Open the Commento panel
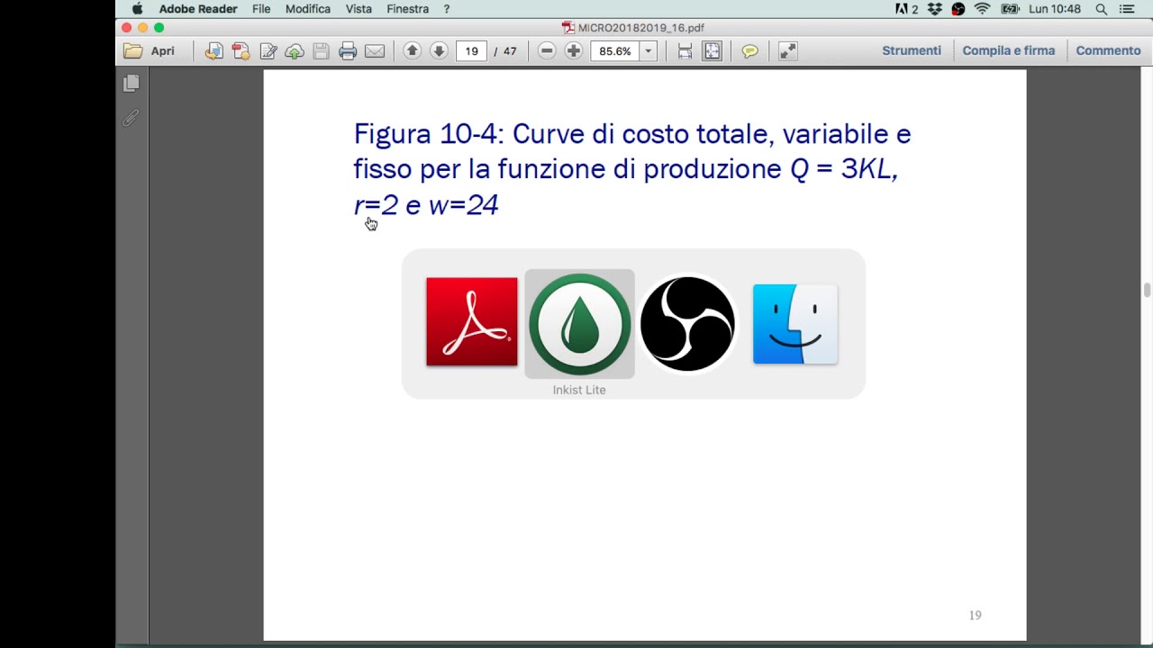The image size is (1153, 648). pyautogui.click(x=1108, y=50)
